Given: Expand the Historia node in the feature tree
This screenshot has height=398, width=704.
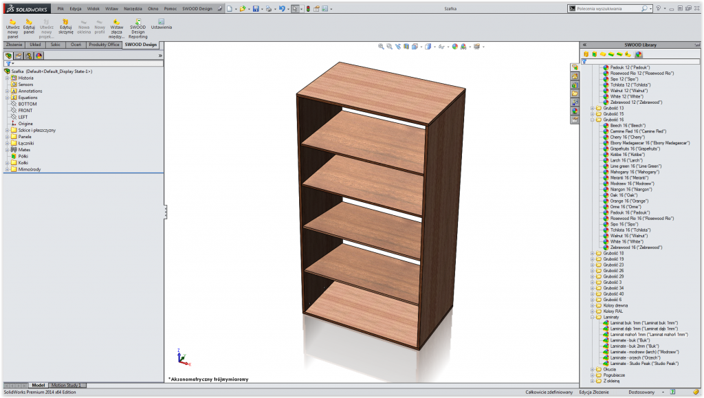Looking at the screenshot, I should (5, 77).
